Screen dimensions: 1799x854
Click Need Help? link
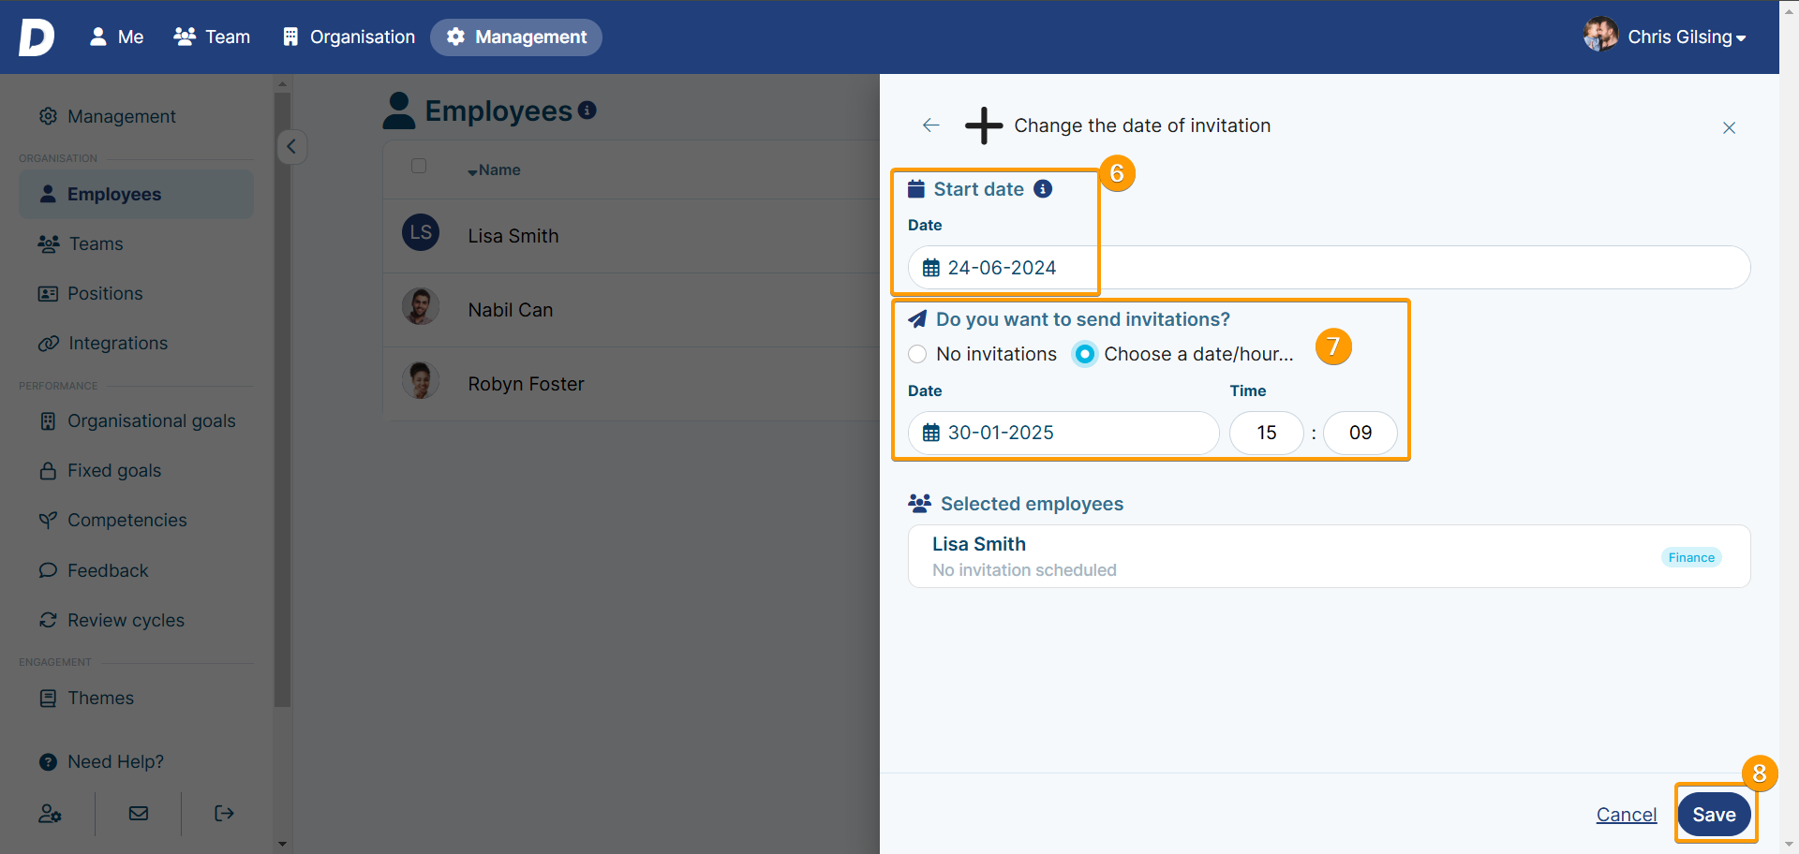click(115, 761)
